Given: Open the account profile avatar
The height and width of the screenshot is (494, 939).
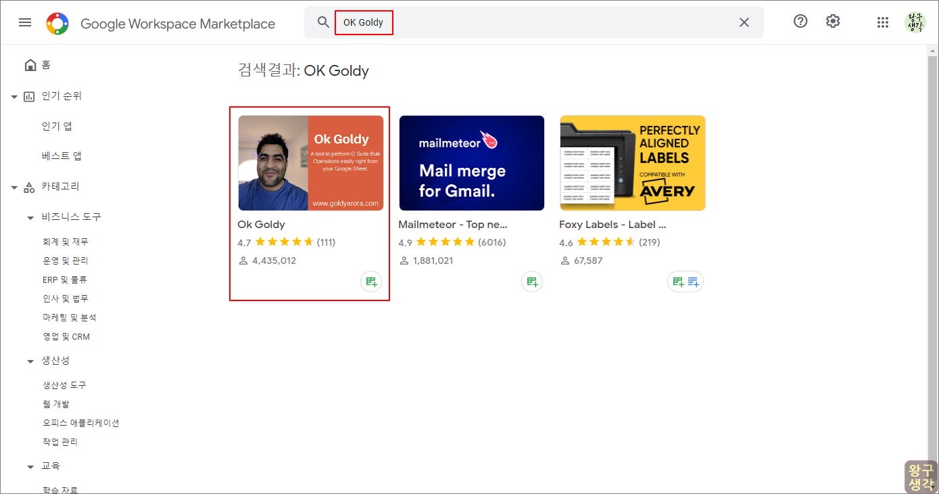Looking at the screenshot, I should [x=915, y=22].
